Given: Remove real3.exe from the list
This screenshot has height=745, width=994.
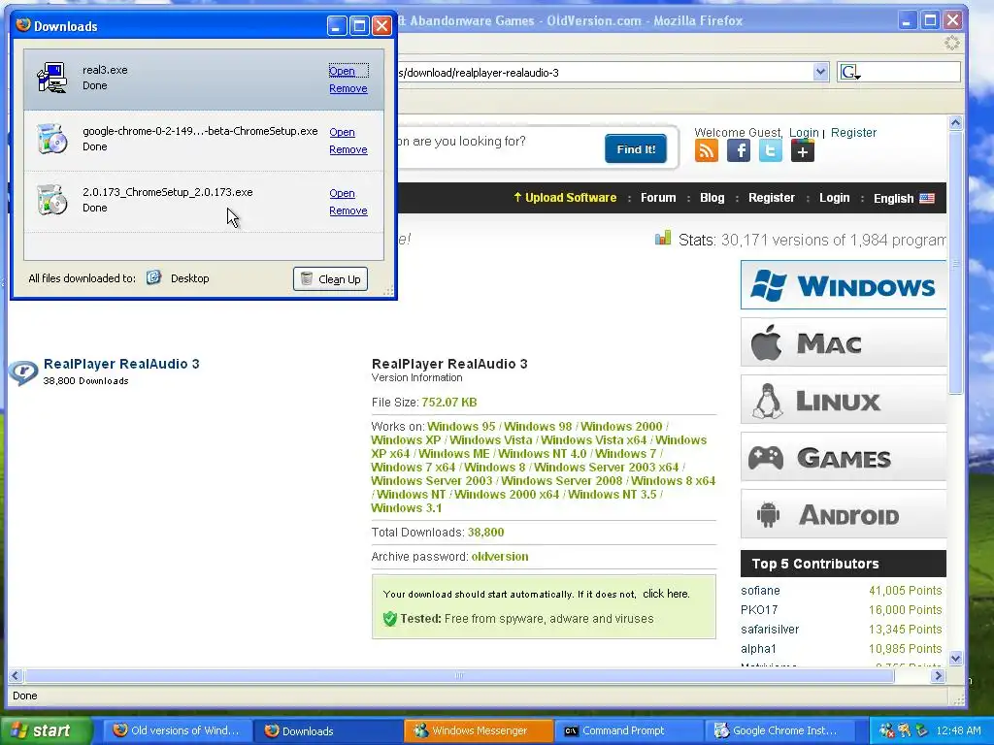Looking at the screenshot, I should click(348, 88).
